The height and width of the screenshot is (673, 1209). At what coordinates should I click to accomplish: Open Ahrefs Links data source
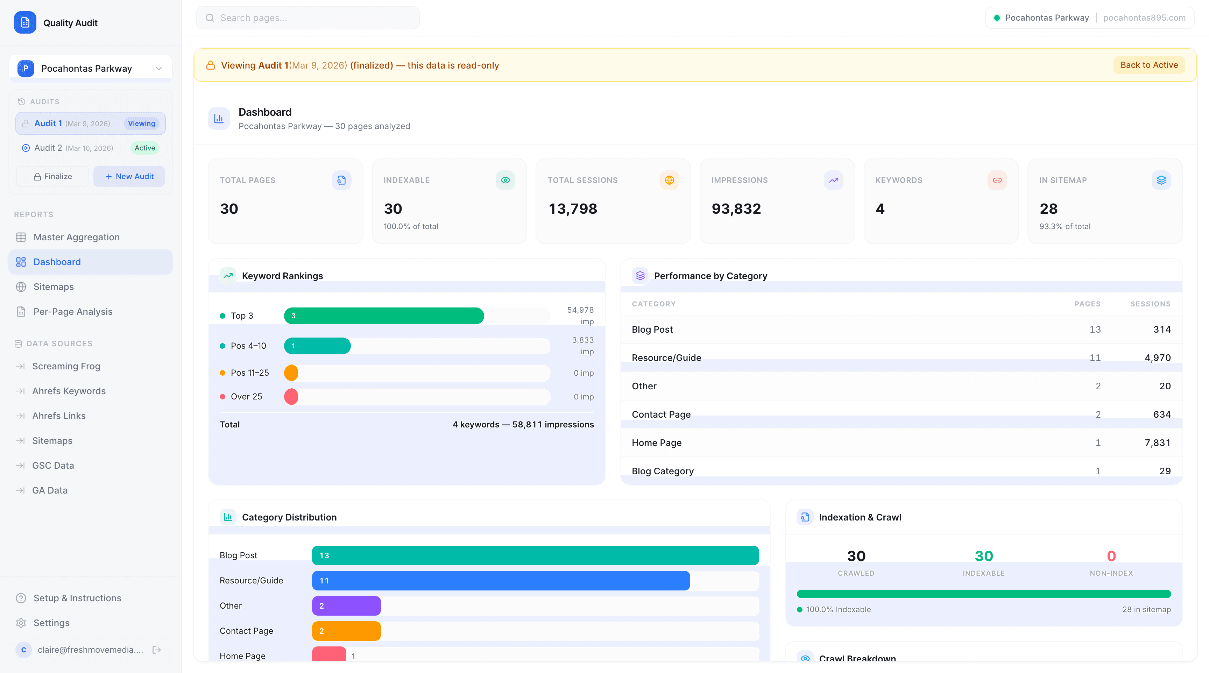click(91, 416)
